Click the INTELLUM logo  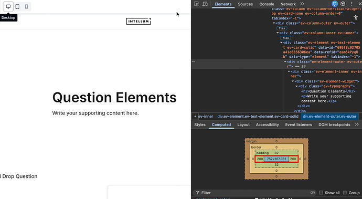(139, 21)
